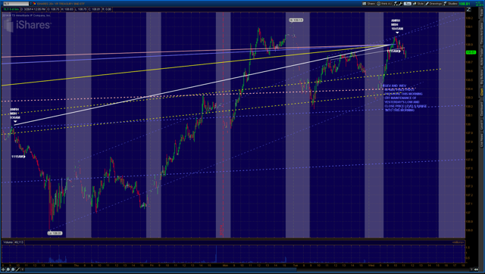The height and width of the screenshot is (274, 485).
Task: Open the timeframe aggregation selector
Action: [x=408, y=4]
